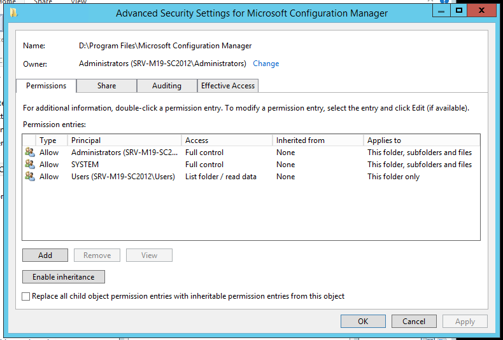The width and height of the screenshot is (503, 340).
Task: Sort by the Type column header
Action: 52,140
